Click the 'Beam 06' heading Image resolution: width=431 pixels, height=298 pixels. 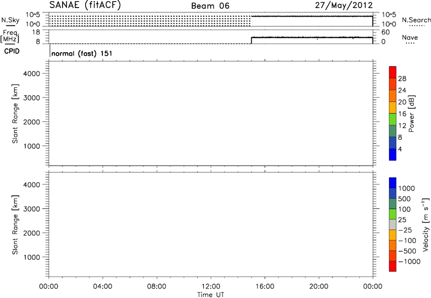(x=210, y=6)
